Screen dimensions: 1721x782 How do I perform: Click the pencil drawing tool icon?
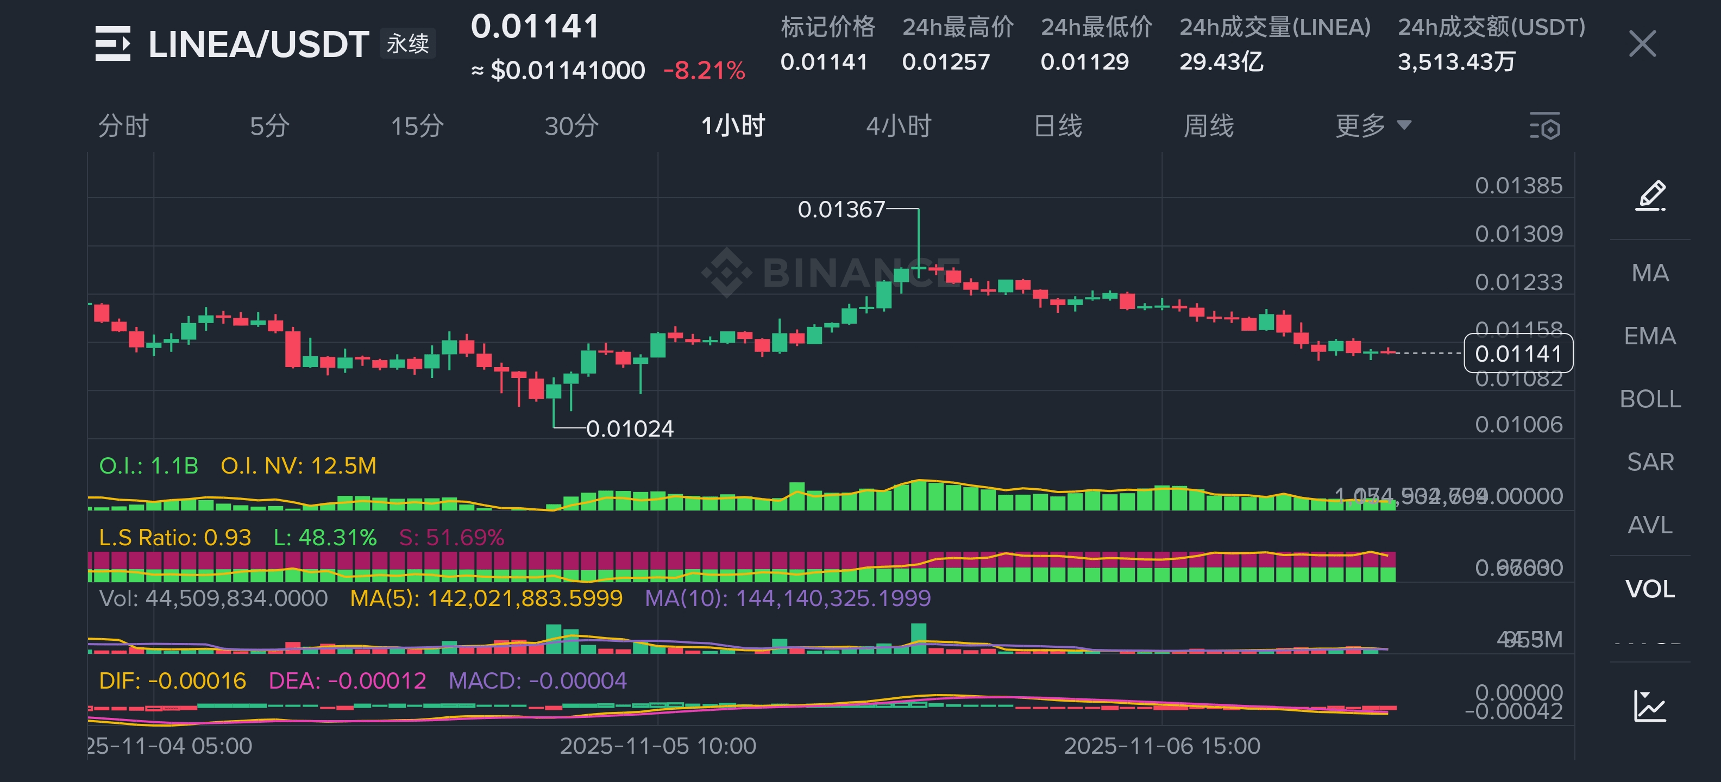pyautogui.click(x=1650, y=195)
